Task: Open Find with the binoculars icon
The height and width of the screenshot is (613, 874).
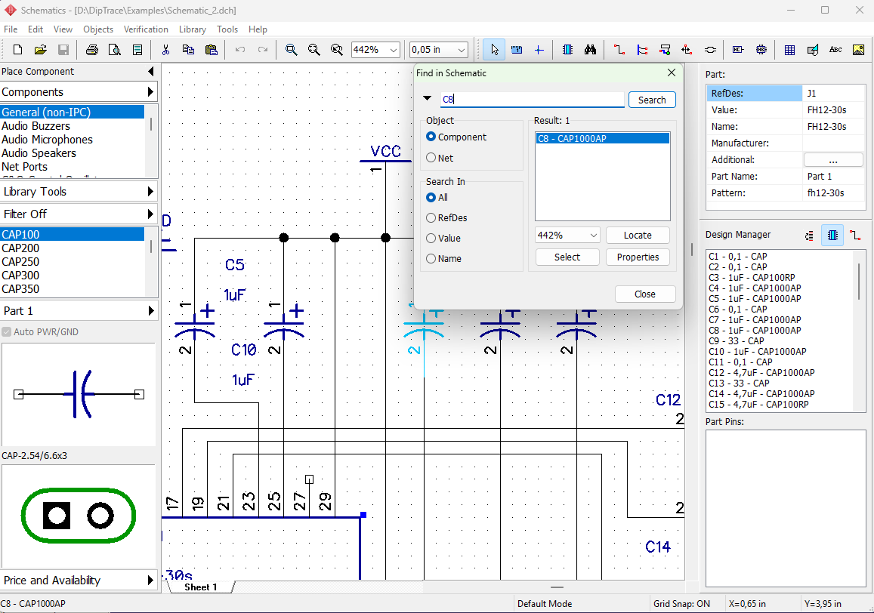Action: coord(590,50)
